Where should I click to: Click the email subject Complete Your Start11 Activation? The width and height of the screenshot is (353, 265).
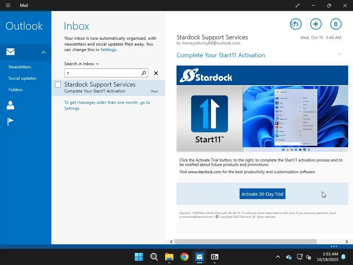pyautogui.click(x=221, y=55)
